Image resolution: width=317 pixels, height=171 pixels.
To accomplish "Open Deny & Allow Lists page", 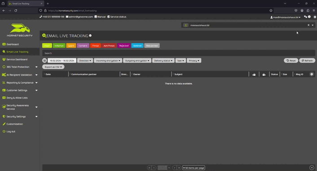I will coord(17,98).
